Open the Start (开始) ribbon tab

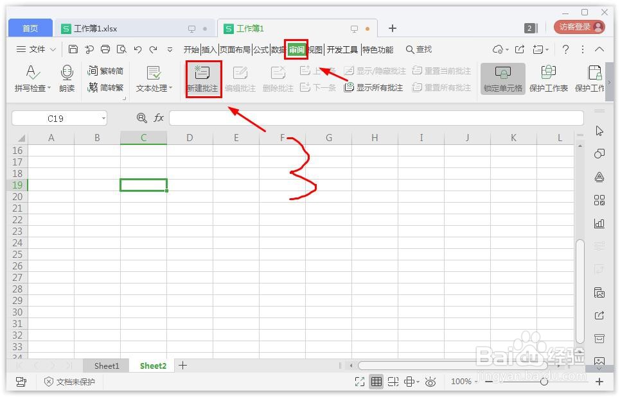(191, 49)
